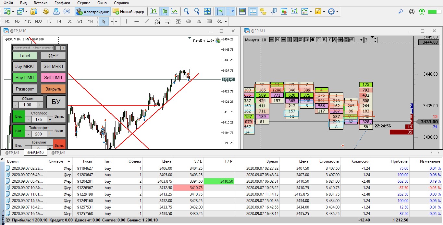This screenshot has height=225, width=443.
Task: Expand the clock periods dropdown arrow
Action: (x=338, y=12)
